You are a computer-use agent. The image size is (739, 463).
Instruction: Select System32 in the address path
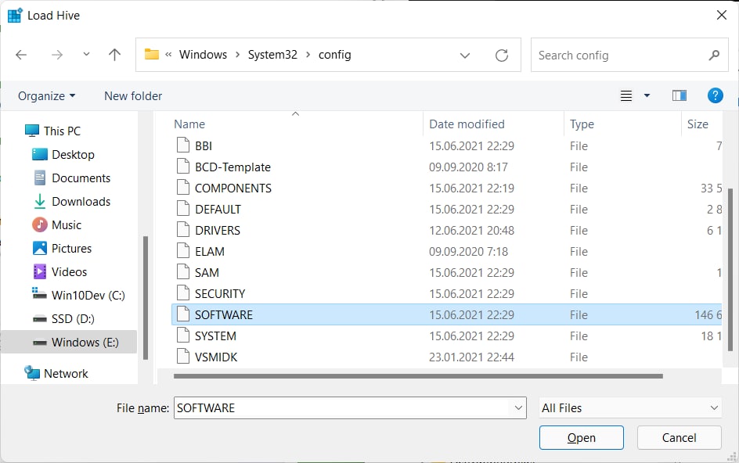(273, 55)
